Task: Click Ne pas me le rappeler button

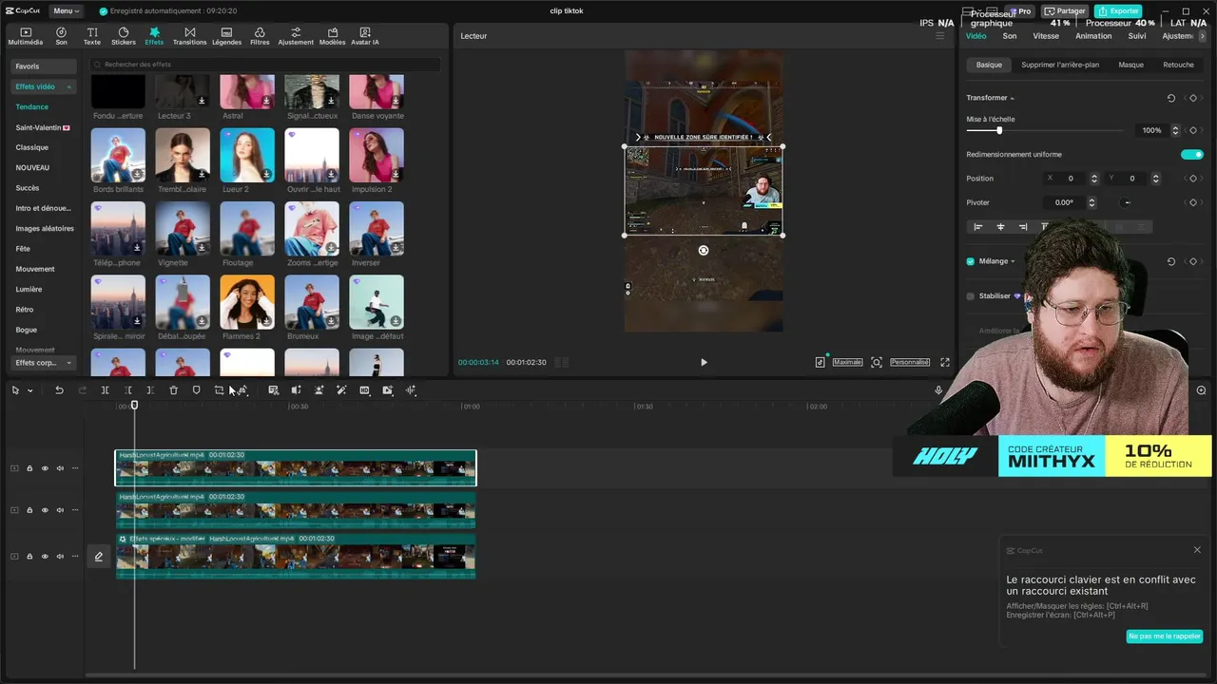Action: tap(1165, 636)
